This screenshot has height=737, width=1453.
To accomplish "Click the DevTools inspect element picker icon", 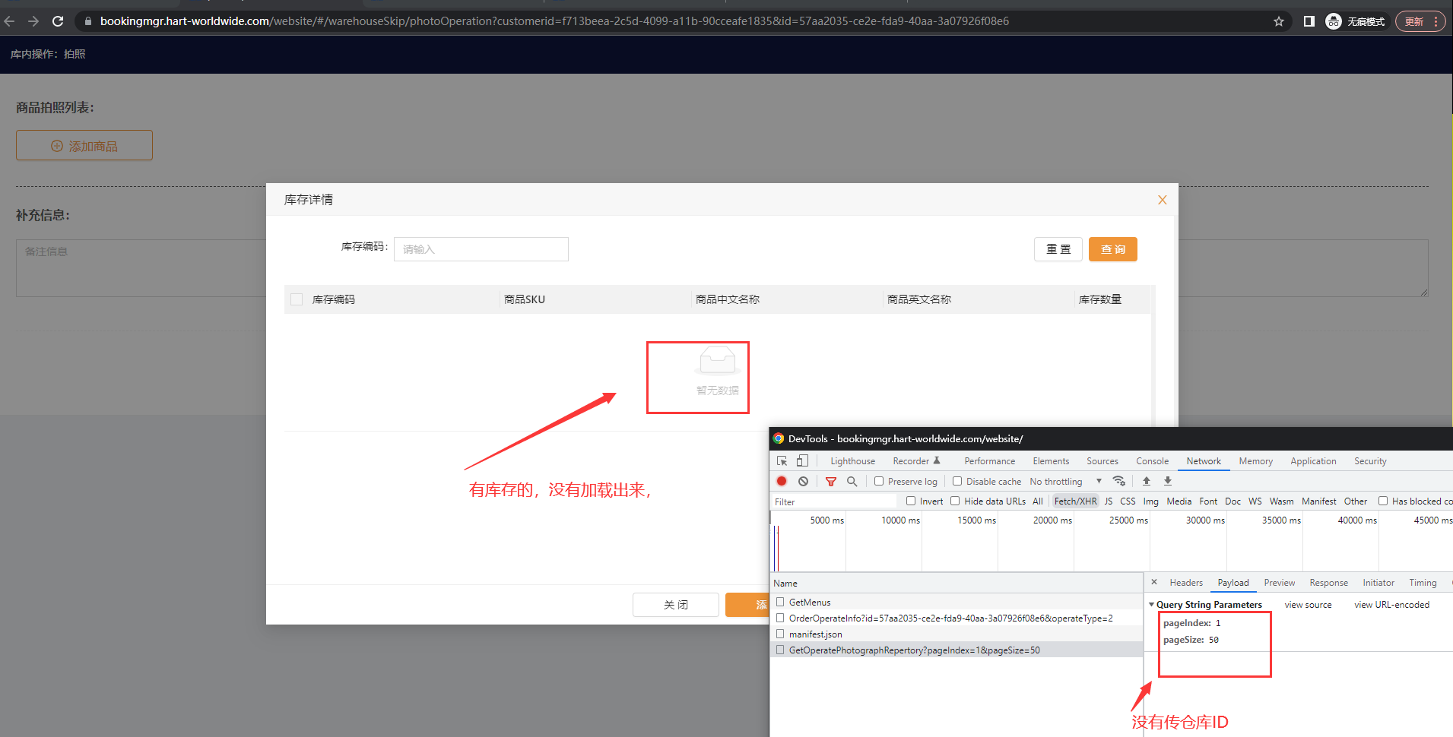I will pyautogui.click(x=782, y=461).
